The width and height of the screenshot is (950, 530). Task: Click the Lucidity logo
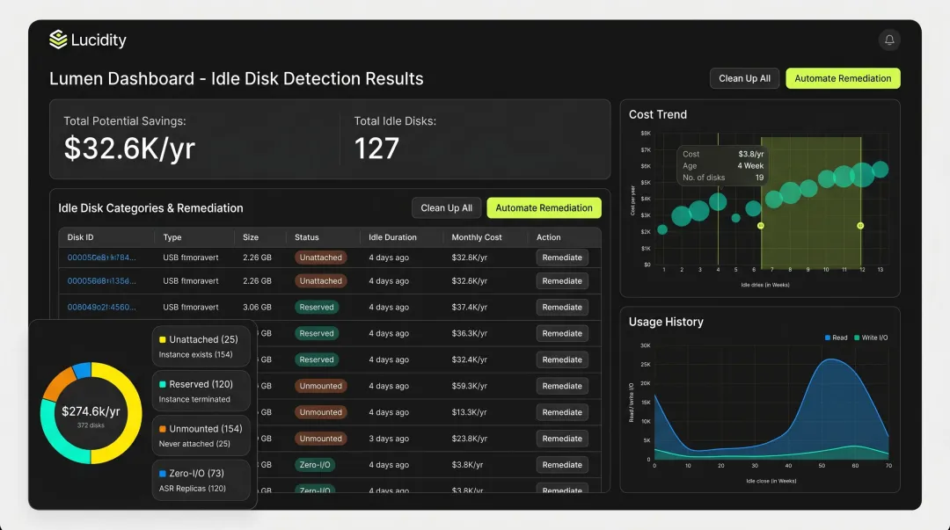88,40
